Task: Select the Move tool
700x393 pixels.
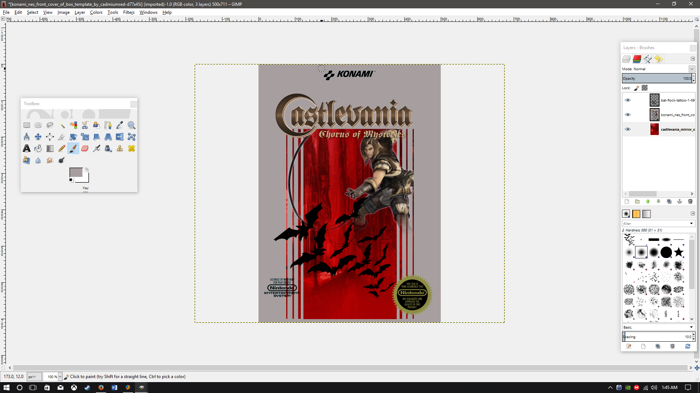Action: [38, 137]
